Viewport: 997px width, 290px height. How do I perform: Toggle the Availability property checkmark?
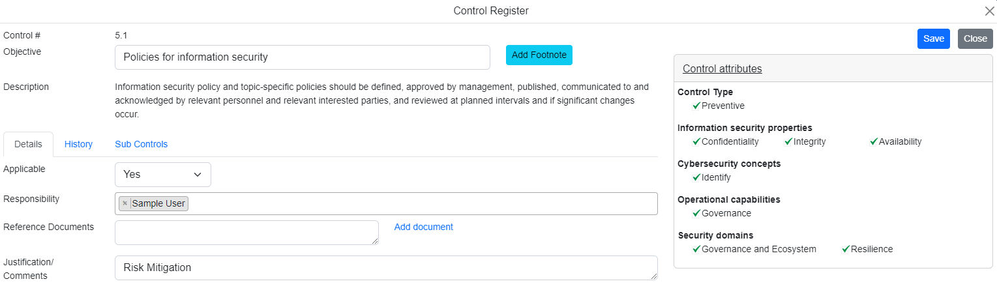click(x=874, y=141)
